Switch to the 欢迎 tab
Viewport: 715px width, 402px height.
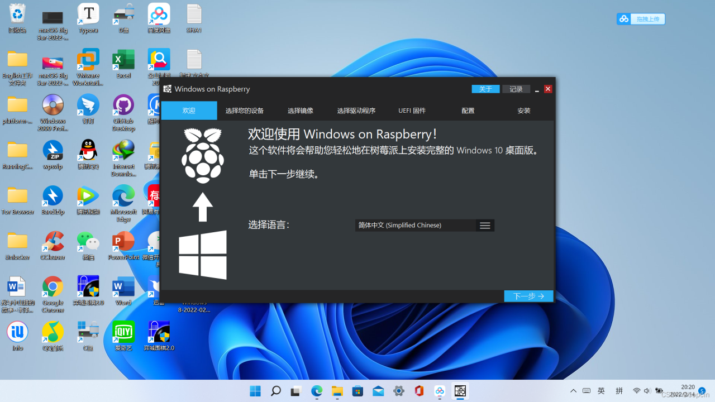click(189, 111)
